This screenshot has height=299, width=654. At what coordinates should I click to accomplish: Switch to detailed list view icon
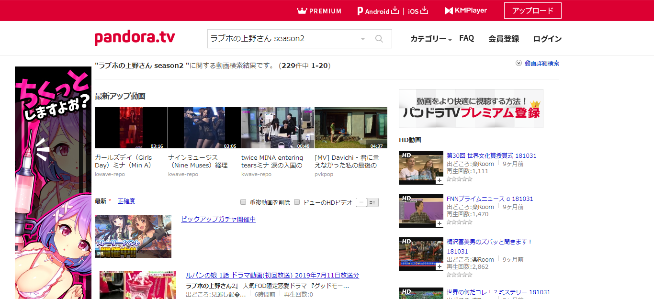(373, 202)
